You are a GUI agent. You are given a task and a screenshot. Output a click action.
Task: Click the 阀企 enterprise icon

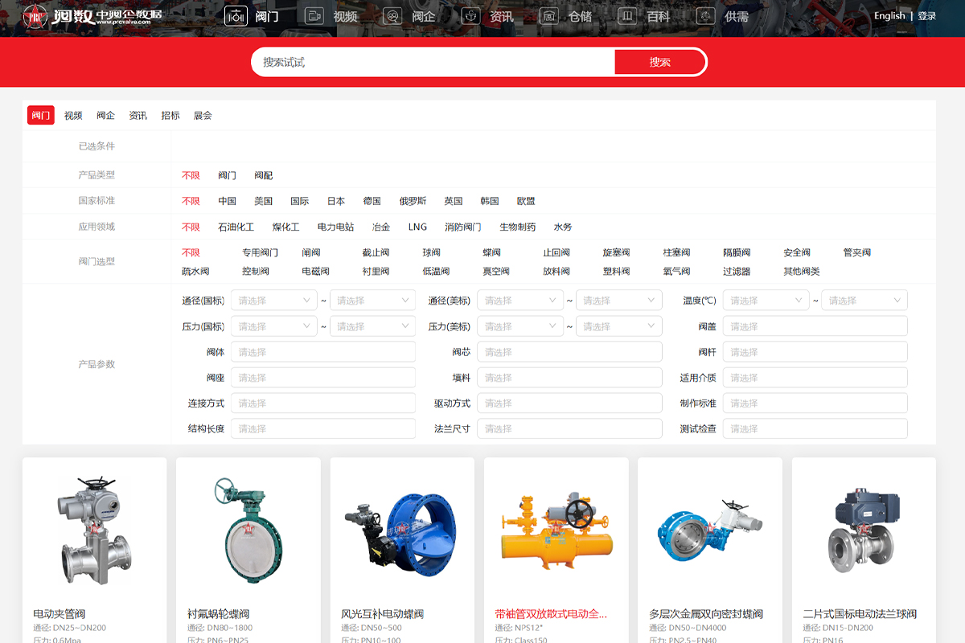point(392,16)
